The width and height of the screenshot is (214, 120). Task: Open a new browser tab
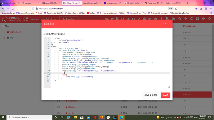[x=187, y=3]
